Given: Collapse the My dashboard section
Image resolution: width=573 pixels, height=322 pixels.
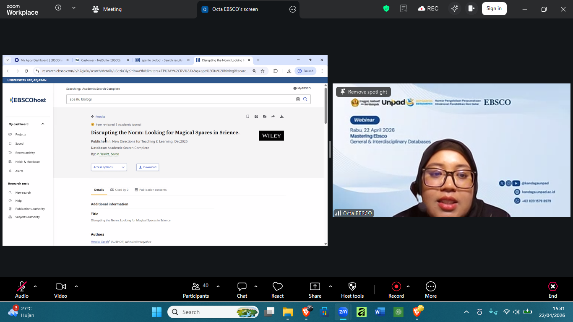Looking at the screenshot, I should click(43, 124).
